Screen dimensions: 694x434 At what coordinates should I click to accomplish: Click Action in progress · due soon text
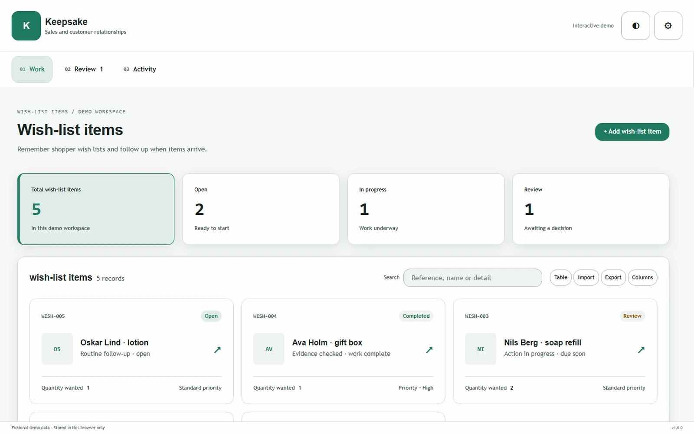545,354
